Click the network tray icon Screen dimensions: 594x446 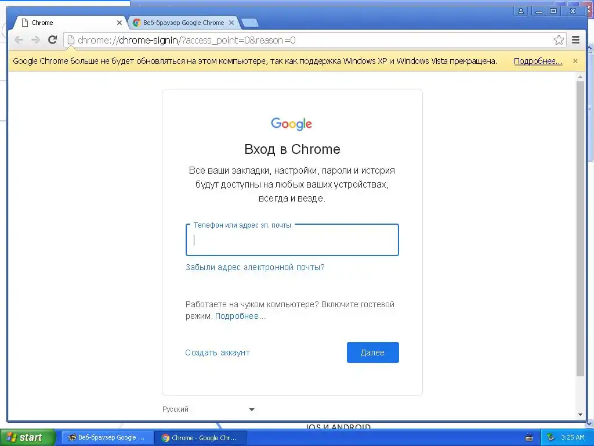pyautogui.click(x=551, y=438)
